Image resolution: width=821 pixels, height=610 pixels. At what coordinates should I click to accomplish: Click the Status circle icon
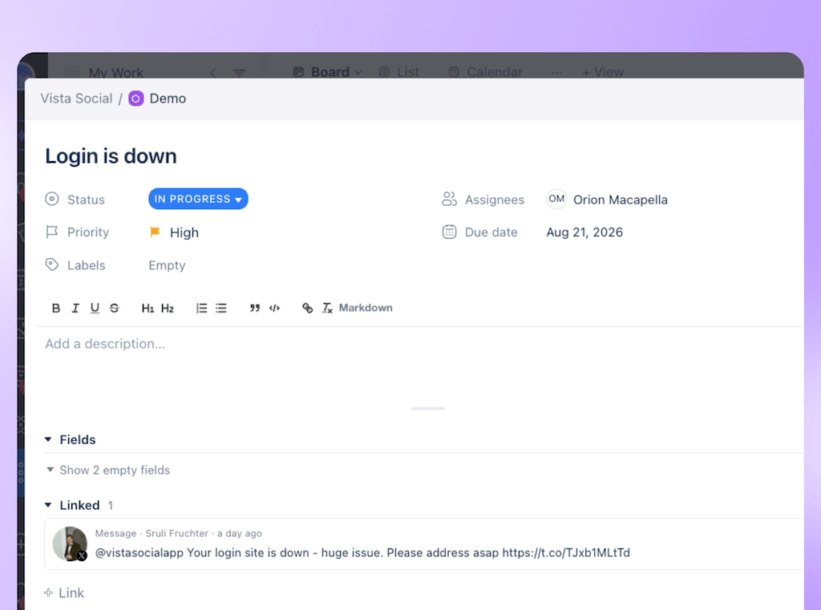[x=52, y=199]
